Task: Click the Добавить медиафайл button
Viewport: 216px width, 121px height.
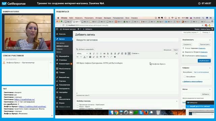Action: click(x=85, y=49)
